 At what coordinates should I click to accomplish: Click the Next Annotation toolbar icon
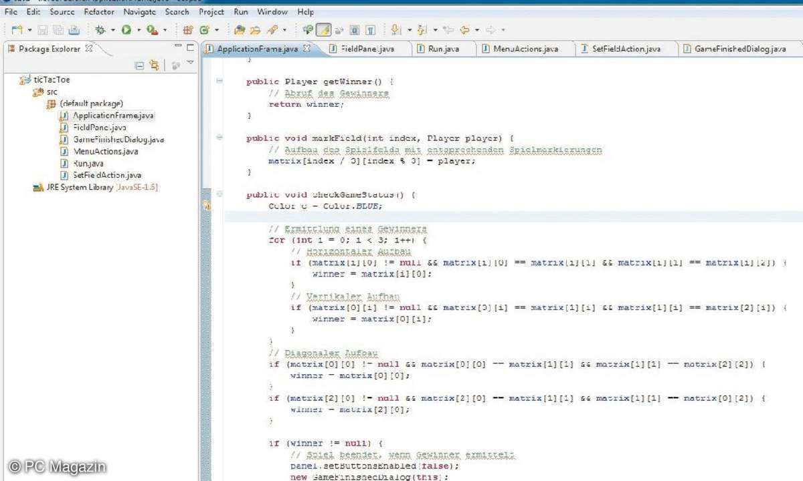tap(395, 30)
